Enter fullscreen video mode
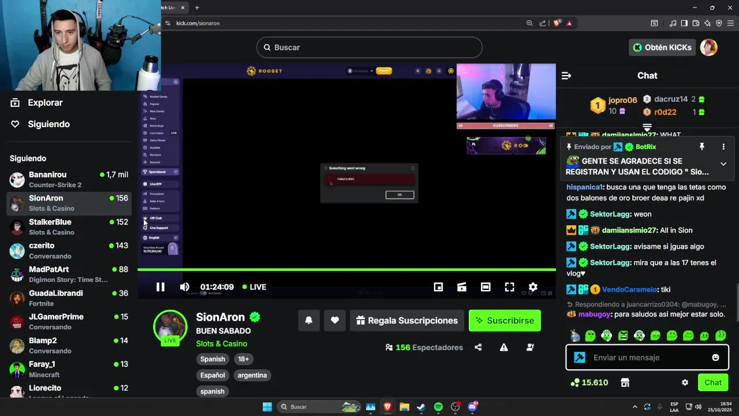 coord(509,287)
